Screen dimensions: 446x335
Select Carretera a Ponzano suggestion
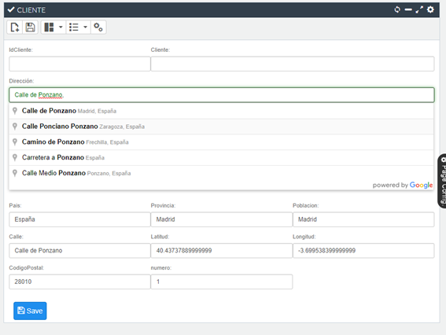(x=221, y=157)
